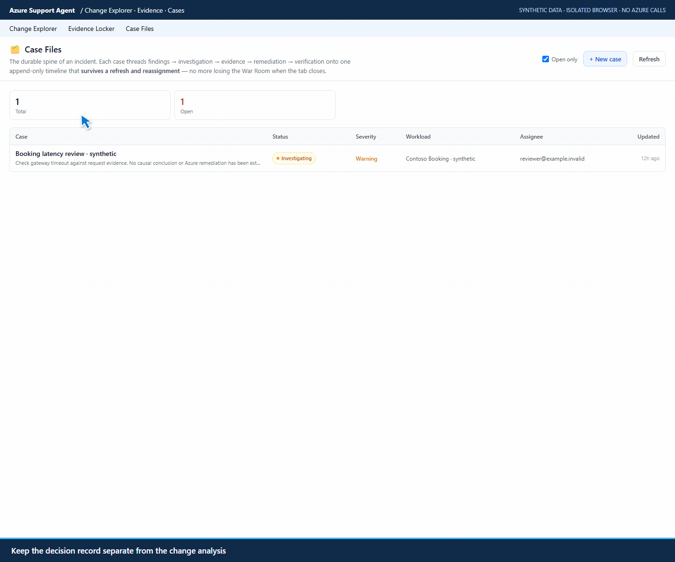Toggle the Open only checkbox

[x=546, y=59]
